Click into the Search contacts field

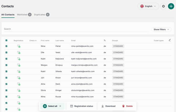76,29
